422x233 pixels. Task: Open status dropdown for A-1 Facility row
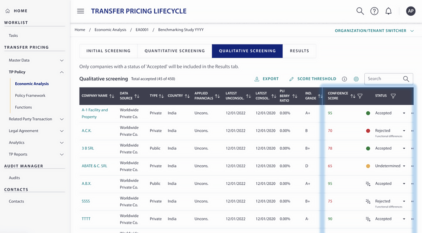point(404,113)
